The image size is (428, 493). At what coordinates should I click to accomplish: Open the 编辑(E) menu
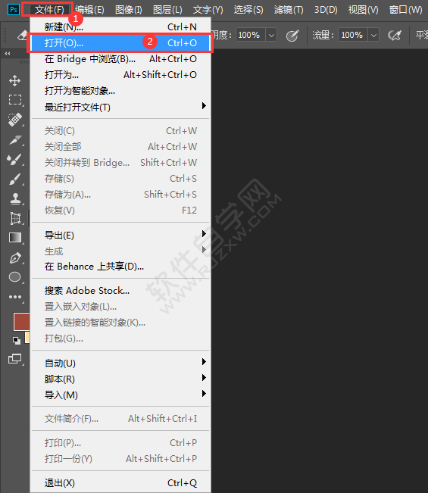click(x=89, y=10)
